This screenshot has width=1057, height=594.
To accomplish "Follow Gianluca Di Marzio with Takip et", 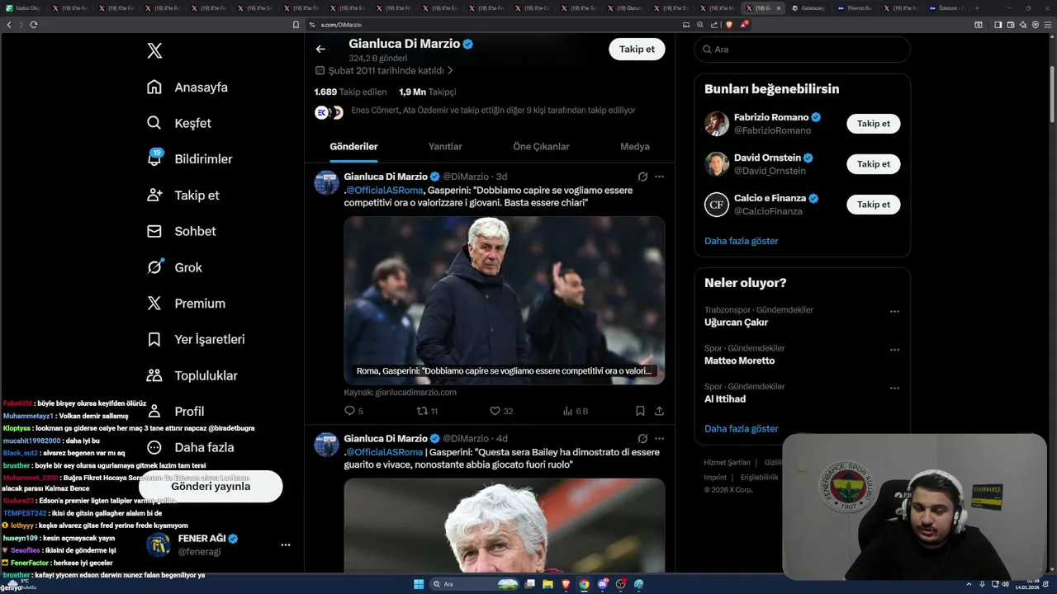I will click(637, 49).
